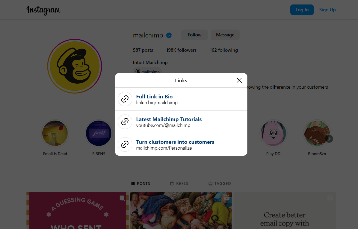Close the Links dialog with X
This screenshot has height=229, width=358.
pyautogui.click(x=239, y=80)
